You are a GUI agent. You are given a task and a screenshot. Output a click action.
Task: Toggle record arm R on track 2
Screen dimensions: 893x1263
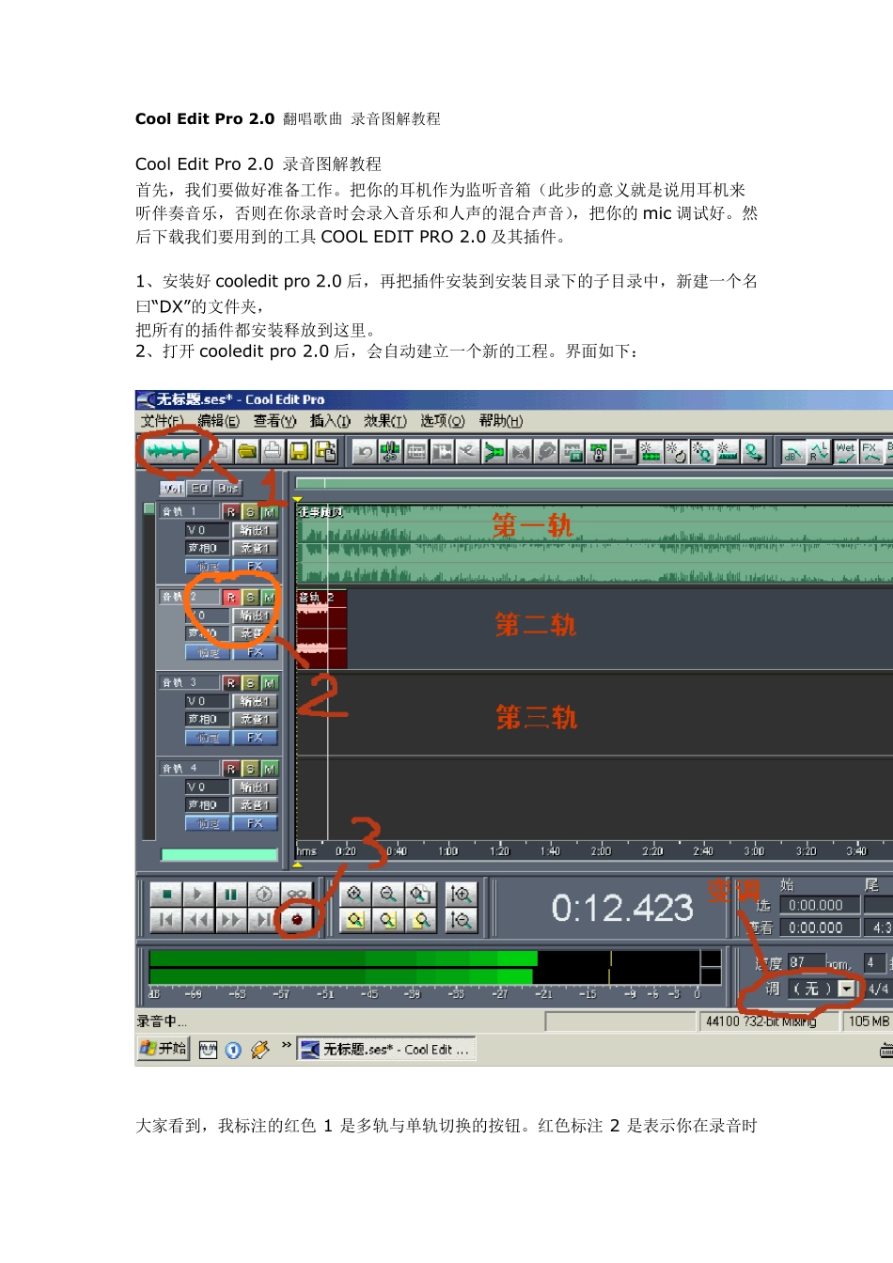231,598
